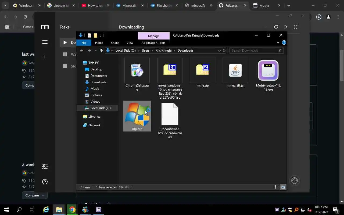Click Motrix resume all tasks play icon
This screenshot has height=215, width=344.
(286, 27)
